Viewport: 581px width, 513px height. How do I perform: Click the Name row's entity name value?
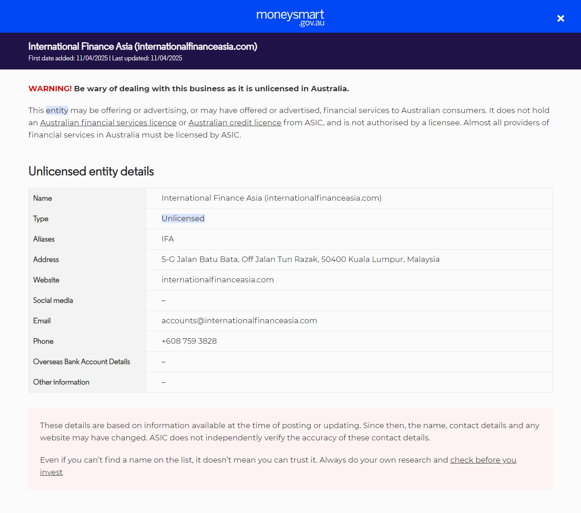tap(271, 198)
